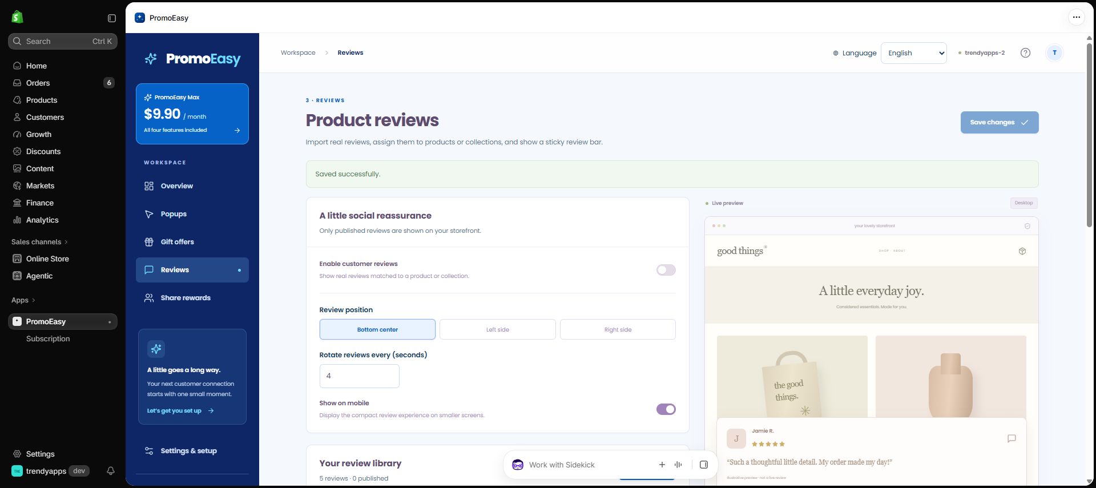Follow the Let's get you set up link
The width and height of the screenshot is (1096, 488).
click(x=180, y=411)
